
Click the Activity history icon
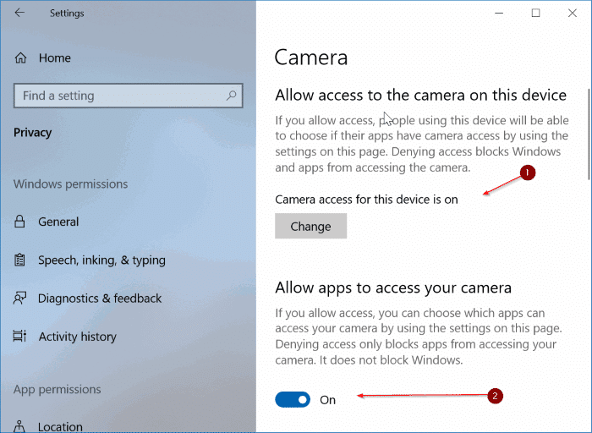[19, 336]
